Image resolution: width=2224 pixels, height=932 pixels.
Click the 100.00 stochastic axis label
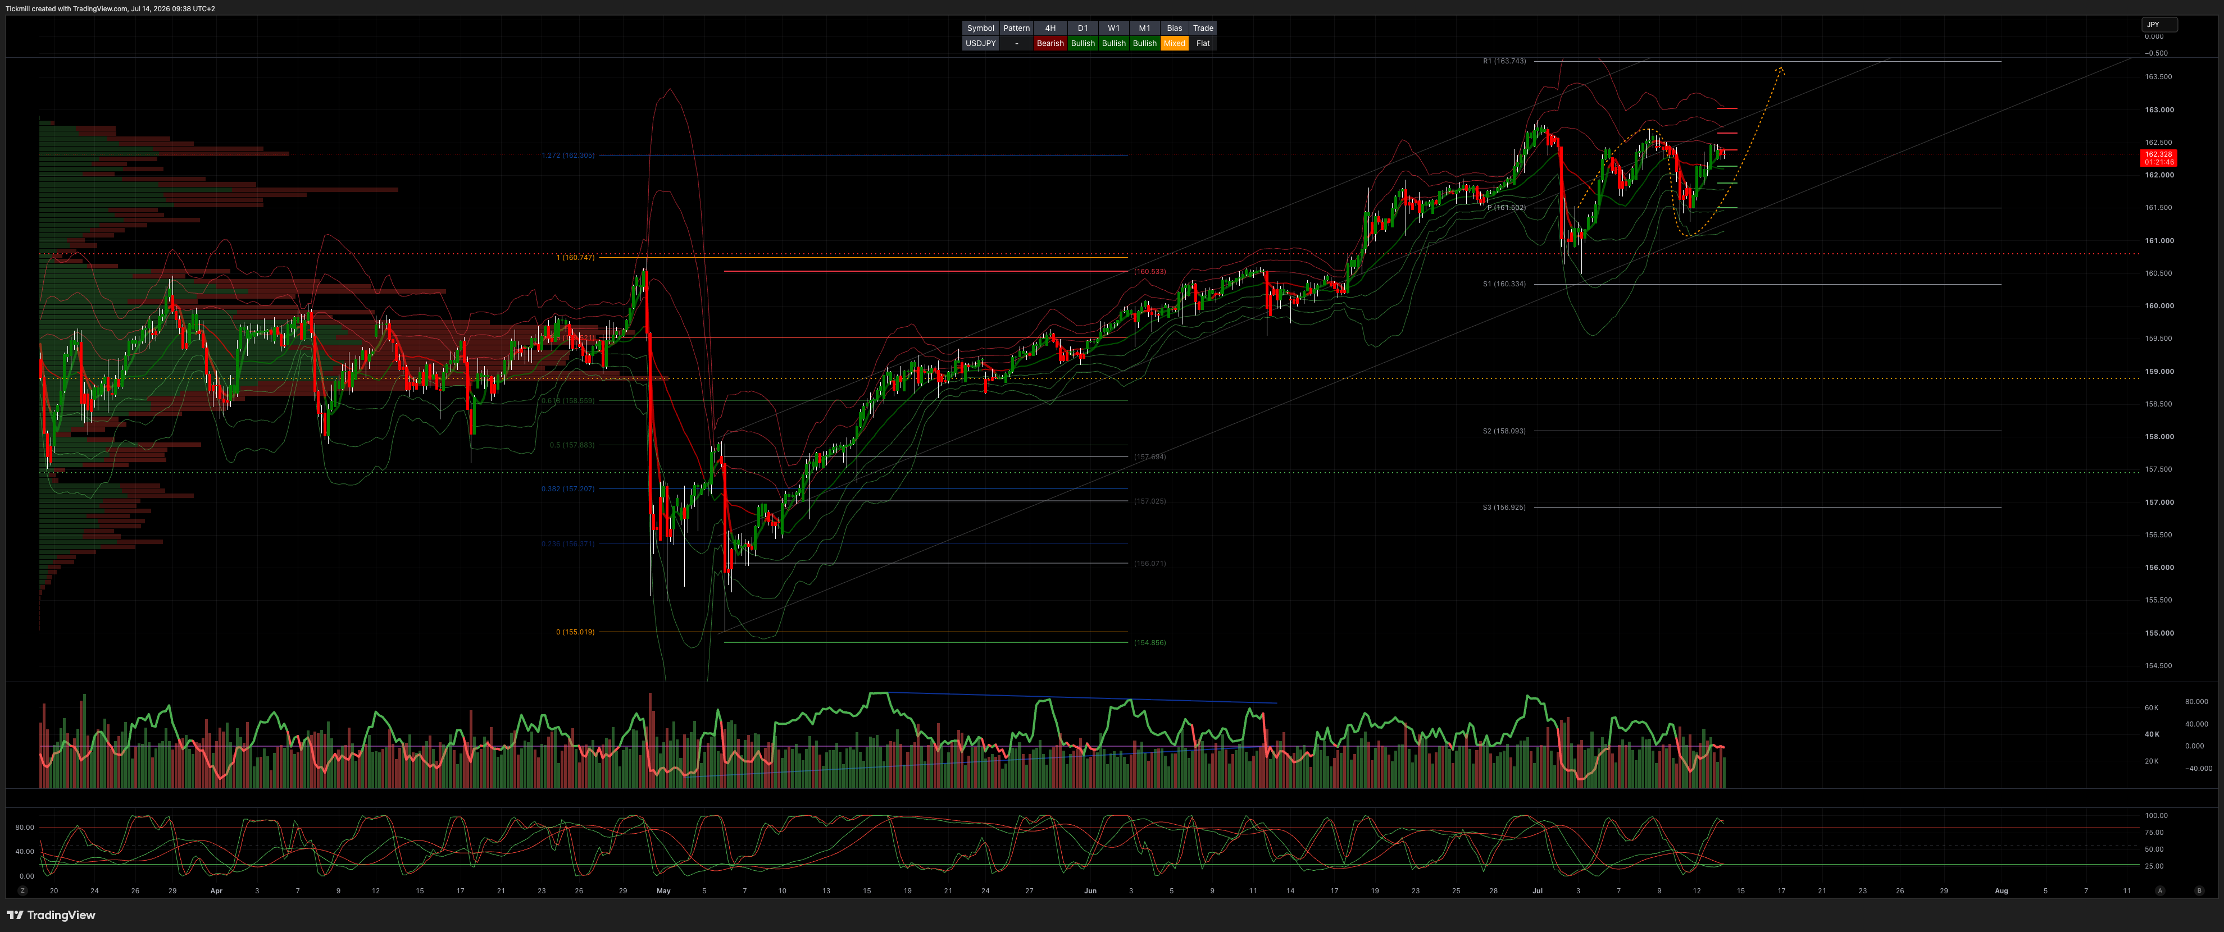click(x=2156, y=815)
